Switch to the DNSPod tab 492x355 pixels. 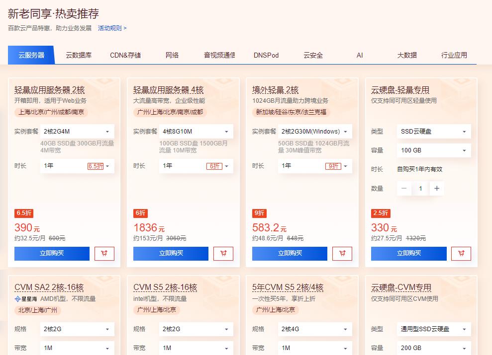(266, 55)
